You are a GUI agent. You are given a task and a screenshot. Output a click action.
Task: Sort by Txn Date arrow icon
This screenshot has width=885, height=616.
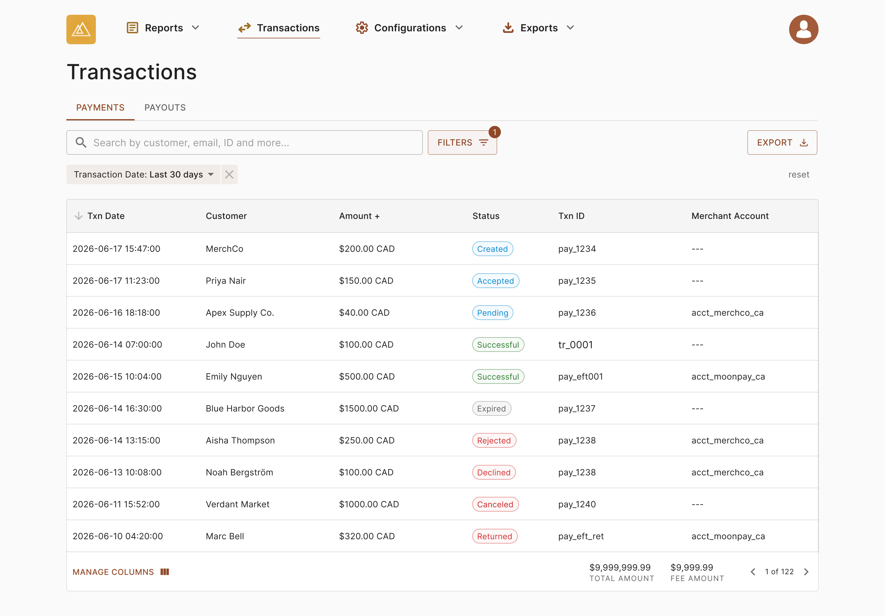tap(79, 216)
